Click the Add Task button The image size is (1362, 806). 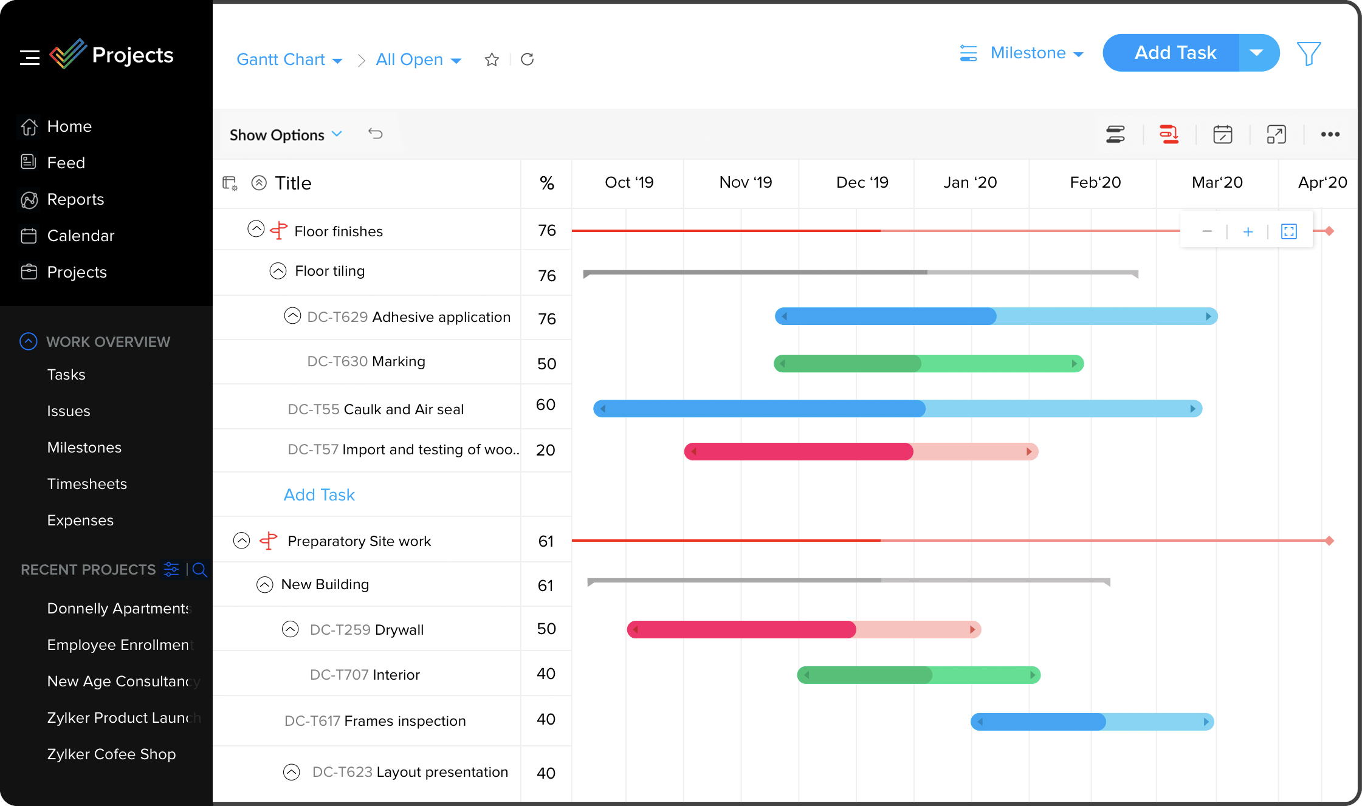coord(1175,53)
